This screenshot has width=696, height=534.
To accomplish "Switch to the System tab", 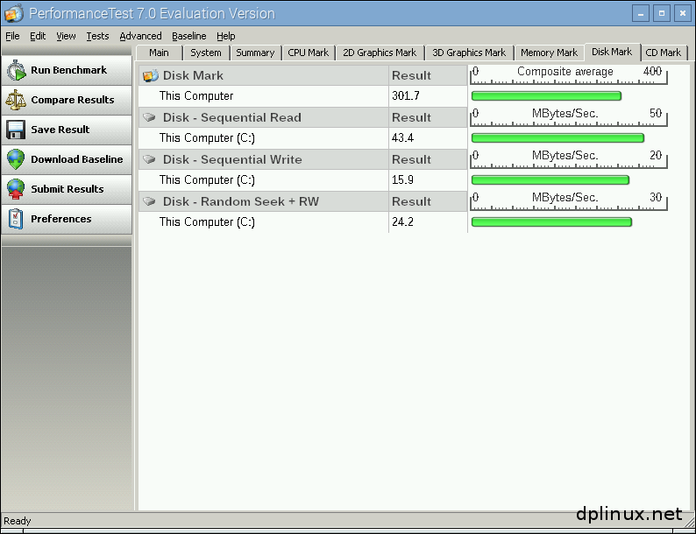I will 206,53.
